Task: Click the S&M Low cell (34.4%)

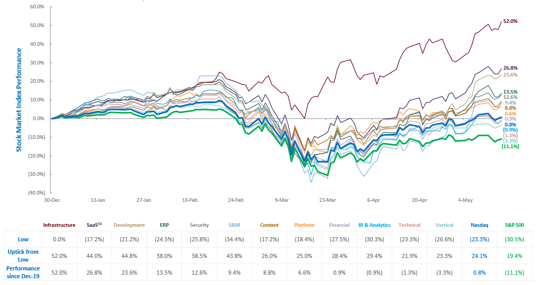Action: tap(234, 239)
